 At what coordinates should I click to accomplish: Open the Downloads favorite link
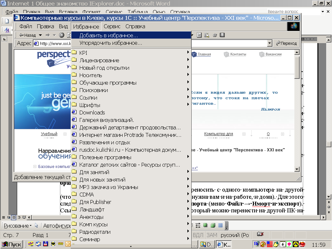pos(131,113)
